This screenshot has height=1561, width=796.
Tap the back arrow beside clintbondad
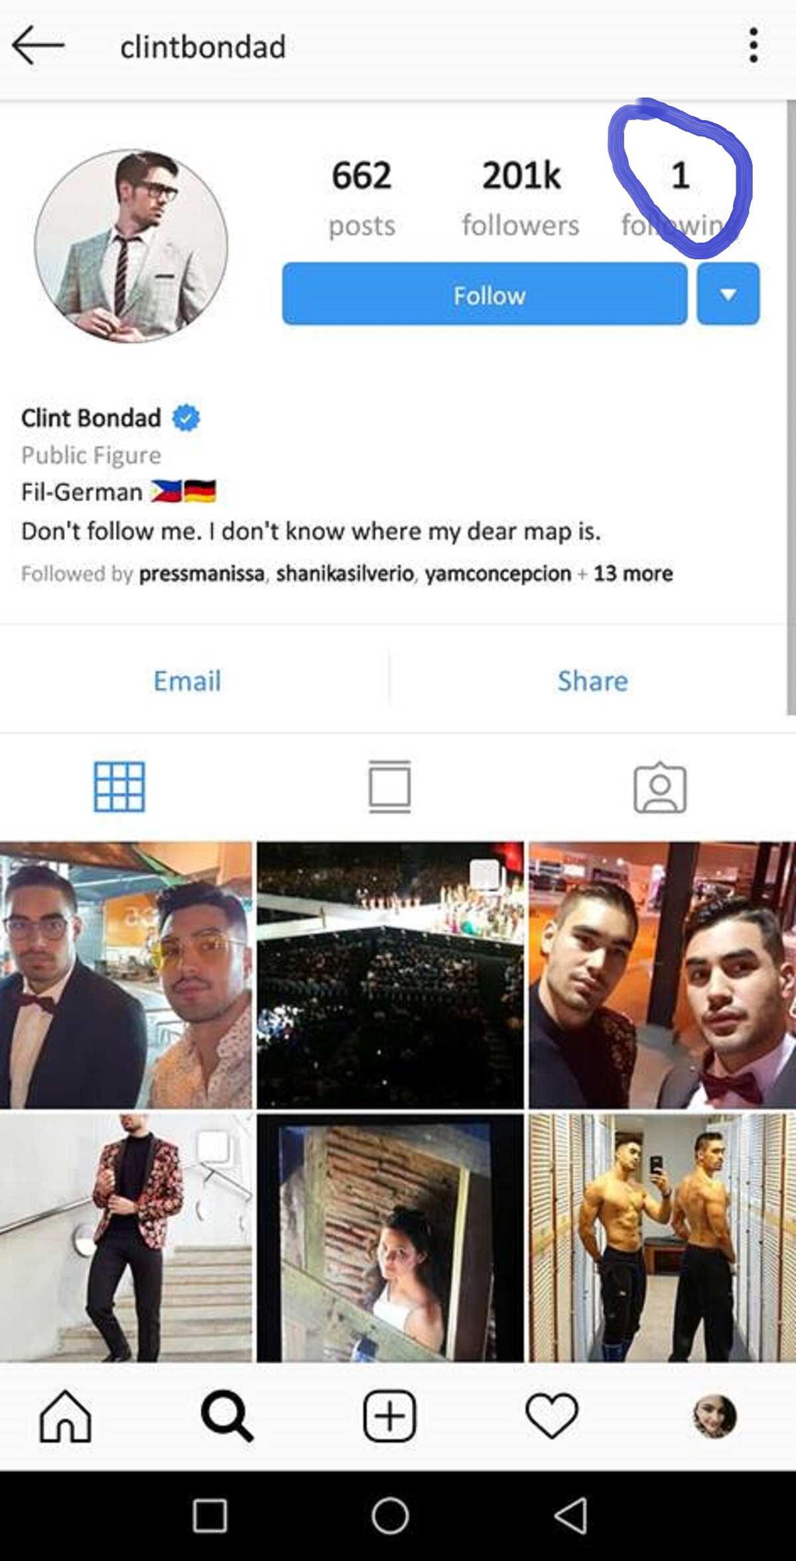(38, 45)
